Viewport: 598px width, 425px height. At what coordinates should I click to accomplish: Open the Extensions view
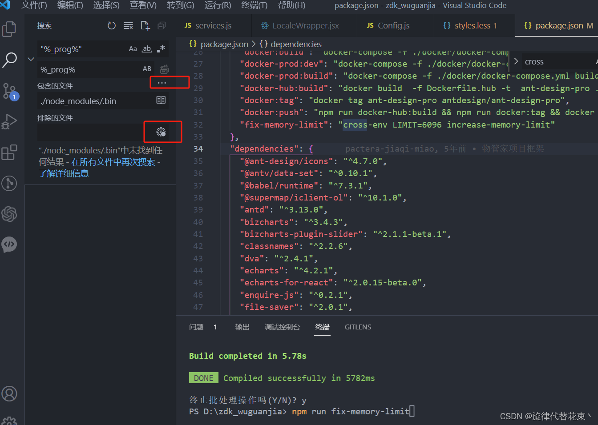9,152
